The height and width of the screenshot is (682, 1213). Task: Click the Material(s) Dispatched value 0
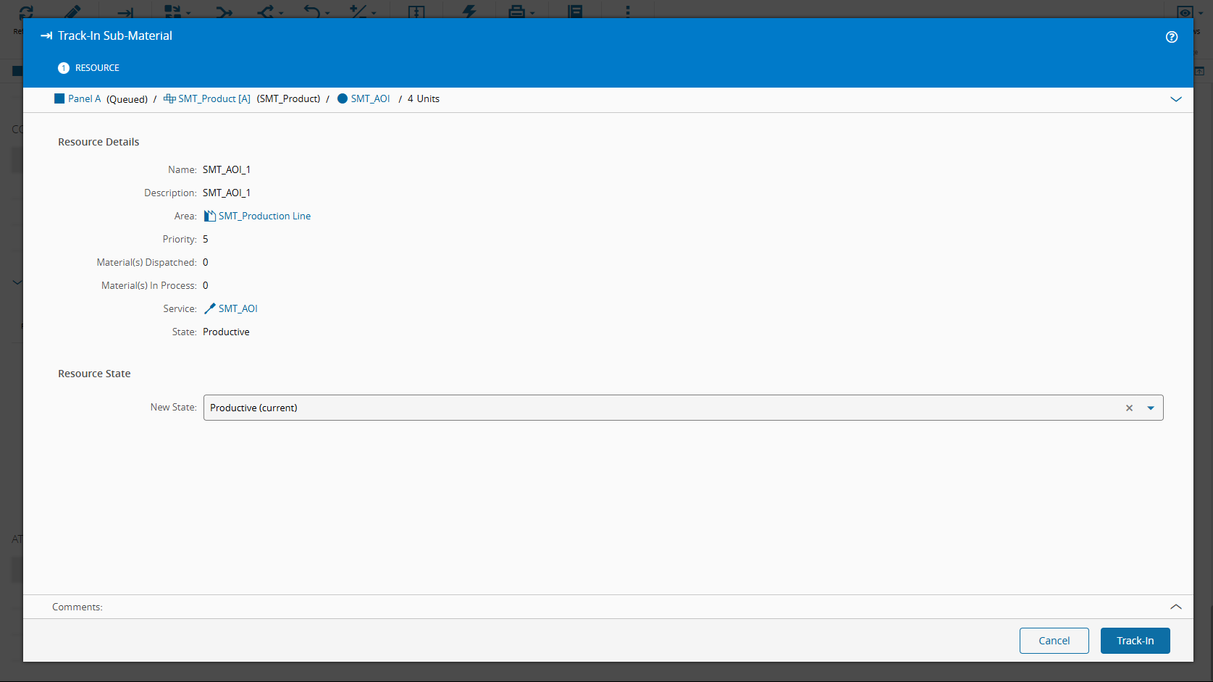pos(206,262)
